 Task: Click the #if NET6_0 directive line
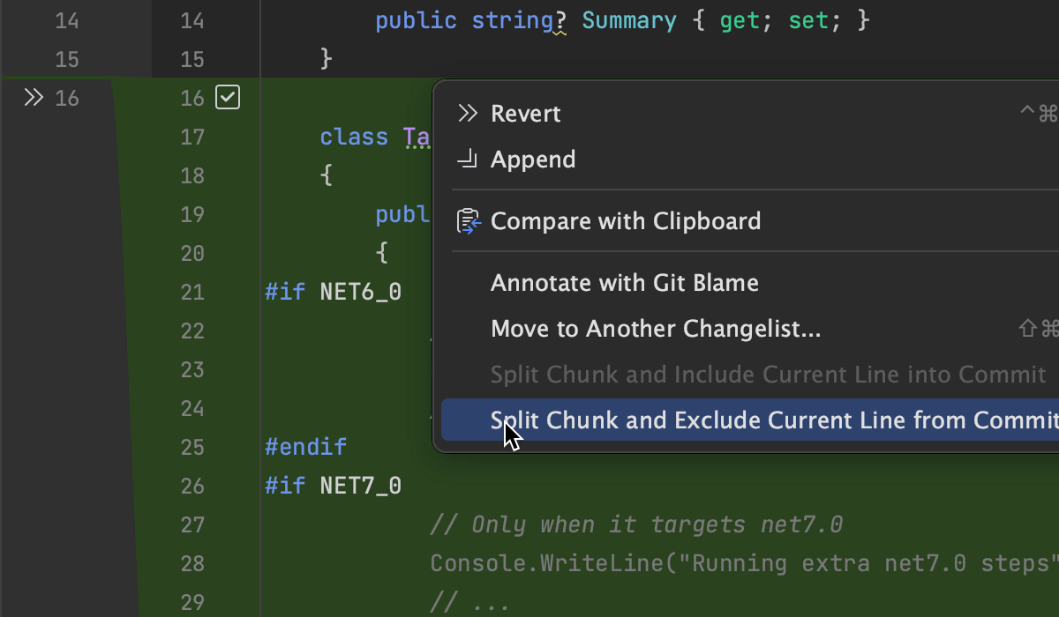coord(334,292)
